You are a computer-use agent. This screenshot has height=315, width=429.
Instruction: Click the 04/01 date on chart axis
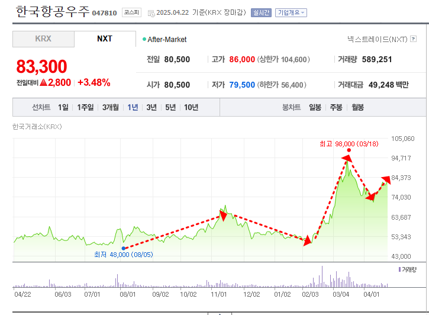tap(371, 294)
